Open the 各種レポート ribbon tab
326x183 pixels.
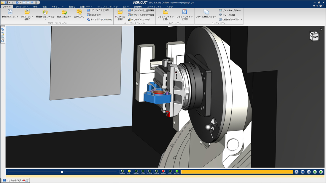pos(86,7)
